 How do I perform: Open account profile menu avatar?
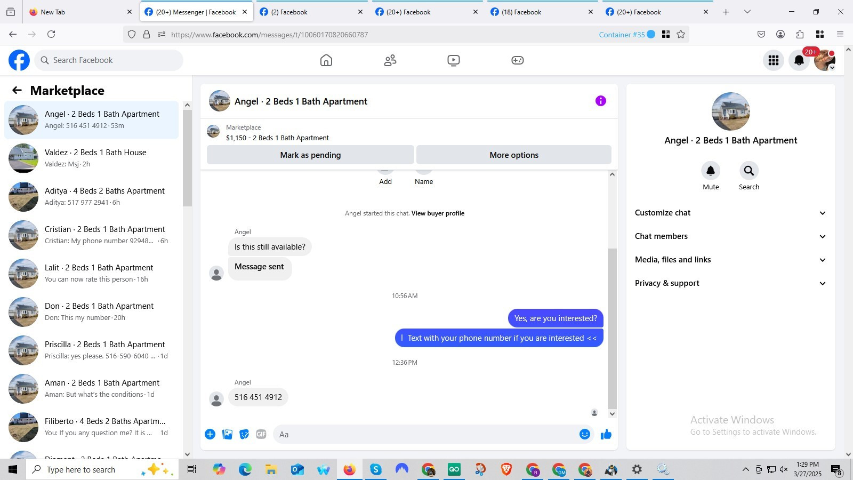click(825, 60)
